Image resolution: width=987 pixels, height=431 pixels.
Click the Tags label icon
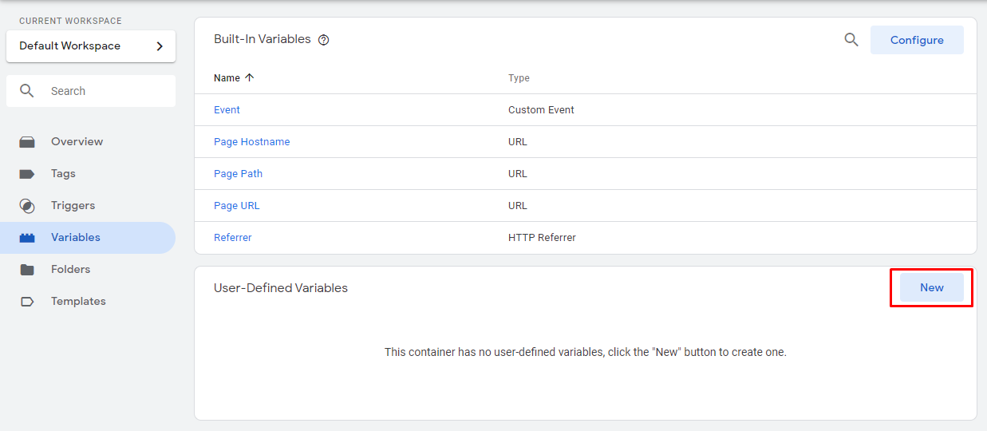(x=27, y=174)
